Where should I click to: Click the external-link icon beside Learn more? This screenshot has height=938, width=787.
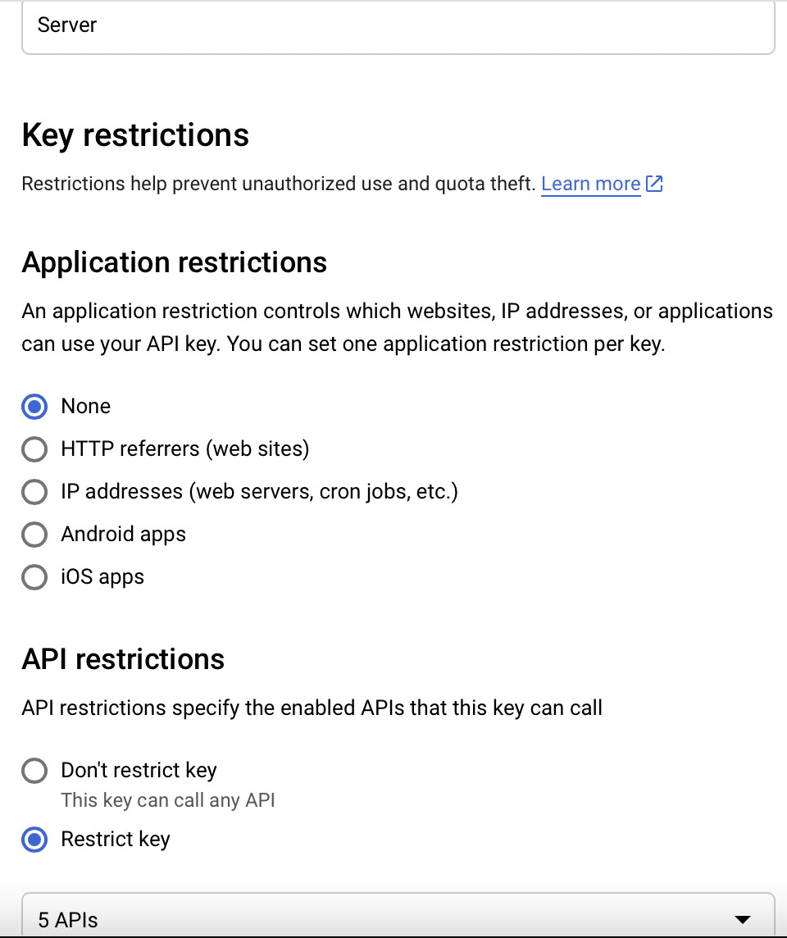click(654, 184)
